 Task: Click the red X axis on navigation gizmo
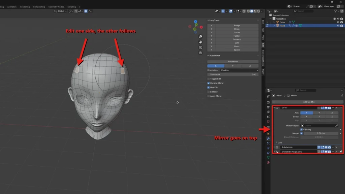click(x=201, y=27)
